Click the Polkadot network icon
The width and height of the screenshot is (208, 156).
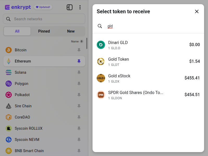coord(9,95)
